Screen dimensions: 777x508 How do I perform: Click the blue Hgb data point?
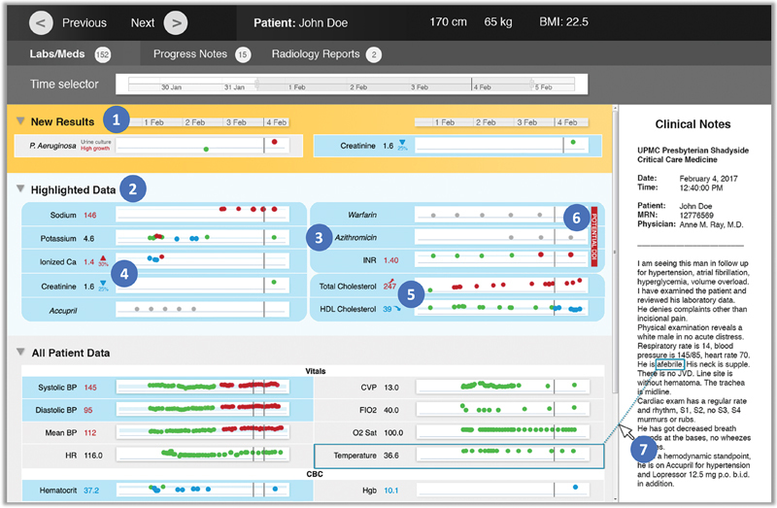point(575,488)
